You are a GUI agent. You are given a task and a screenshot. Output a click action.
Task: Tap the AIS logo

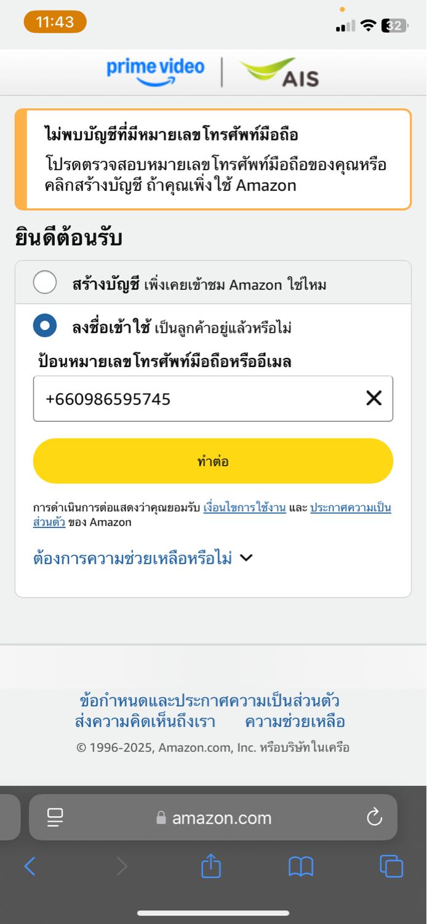pyautogui.click(x=280, y=73)
